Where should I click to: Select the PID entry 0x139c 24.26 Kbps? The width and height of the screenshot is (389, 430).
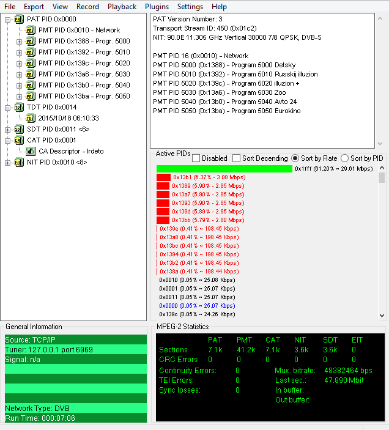[197, 314]
